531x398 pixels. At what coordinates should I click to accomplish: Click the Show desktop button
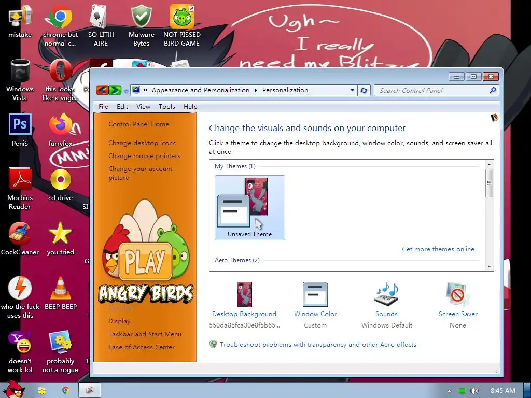click(x=527, y=391)
